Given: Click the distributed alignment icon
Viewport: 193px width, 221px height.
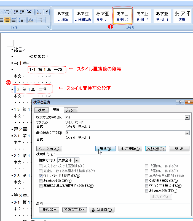Looking at the screenshot, I should (x=14, y=20).
